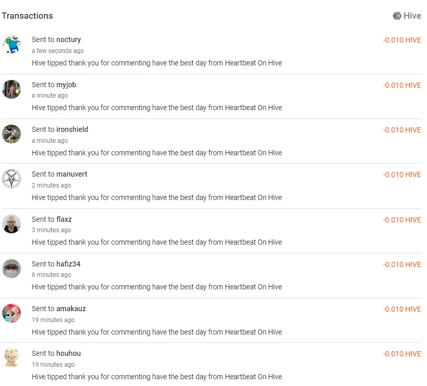Go to manuvert username link
The height and width of the screenshot is (386, 427).
point(72,174)
